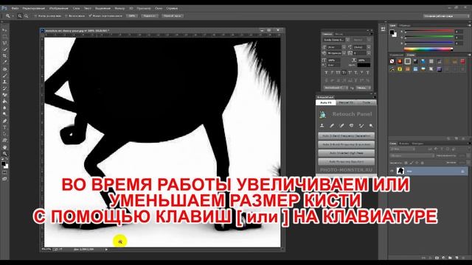Image resolution: width=472 pixels, height=265 pixels.
Task: Toggle Zoom All Windows checkbox
Action: pos(66,16)
